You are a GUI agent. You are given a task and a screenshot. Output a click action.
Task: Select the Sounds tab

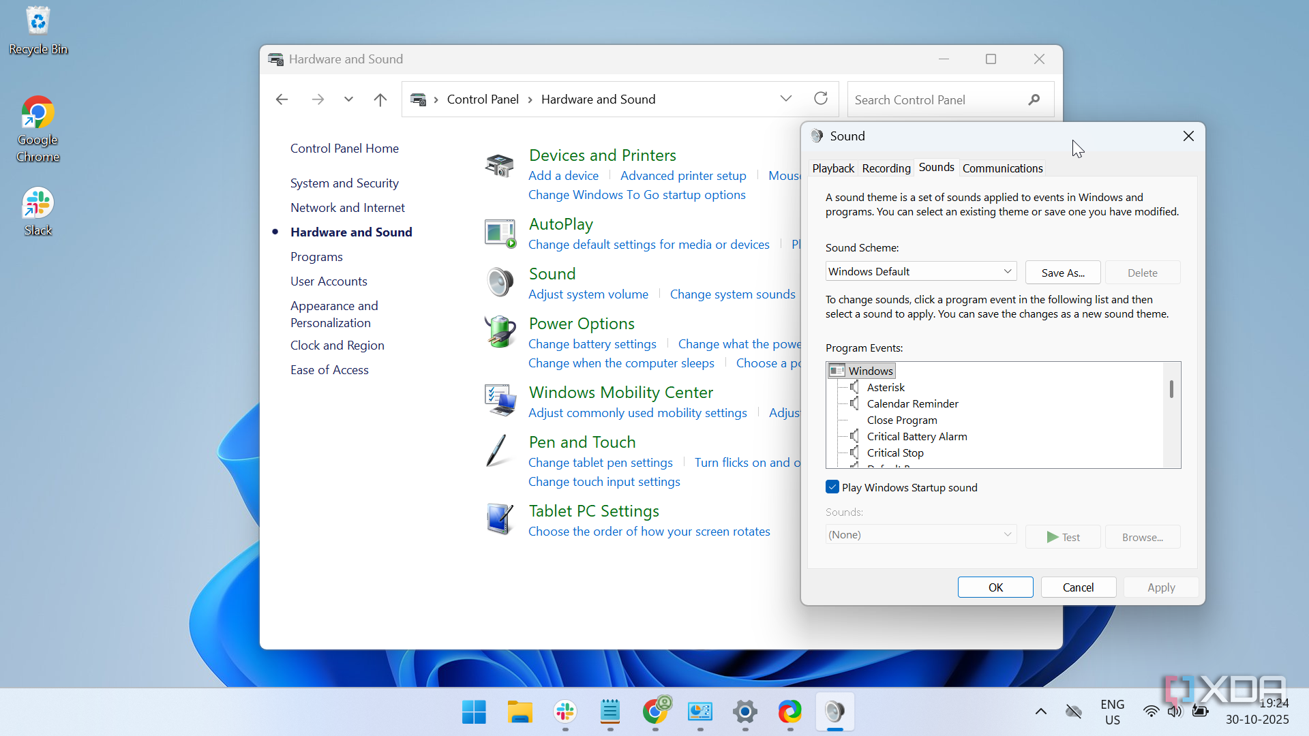pyautogui.click(x=936, y=167)
